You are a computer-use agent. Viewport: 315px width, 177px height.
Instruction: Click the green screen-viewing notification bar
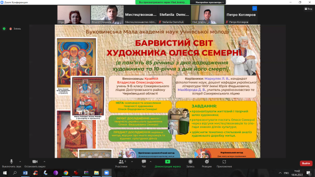click(x=163, y=2)
